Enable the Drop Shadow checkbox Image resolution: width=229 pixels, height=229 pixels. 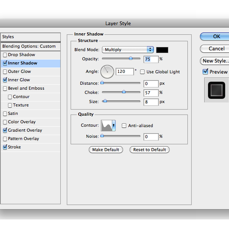5,55
